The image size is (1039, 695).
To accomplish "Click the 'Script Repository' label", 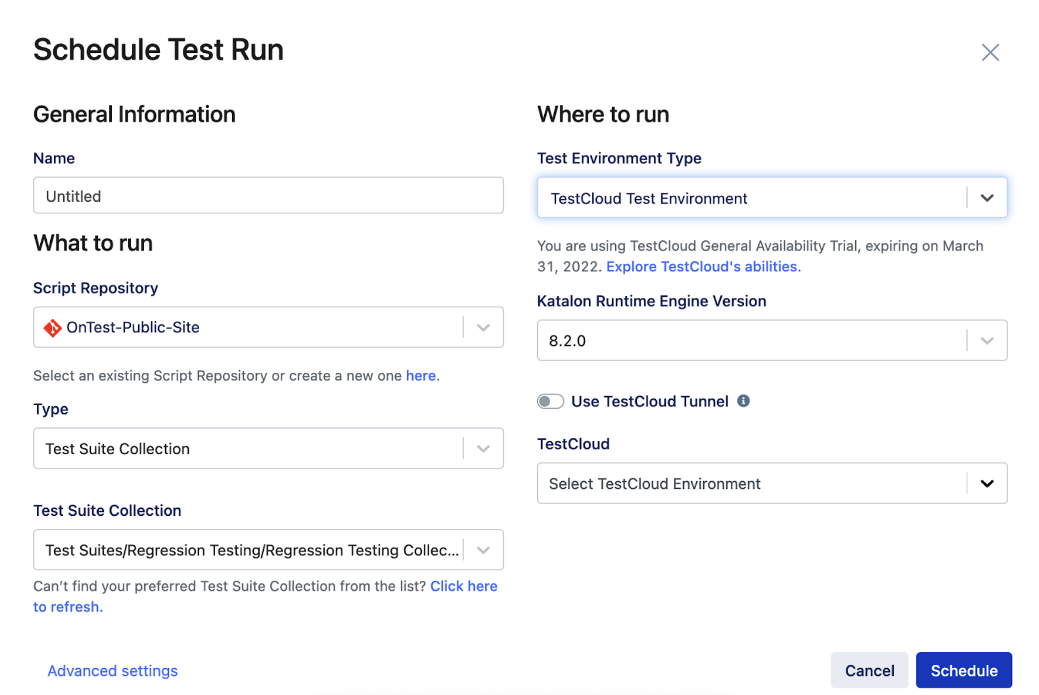I will [x=96, y=288].
